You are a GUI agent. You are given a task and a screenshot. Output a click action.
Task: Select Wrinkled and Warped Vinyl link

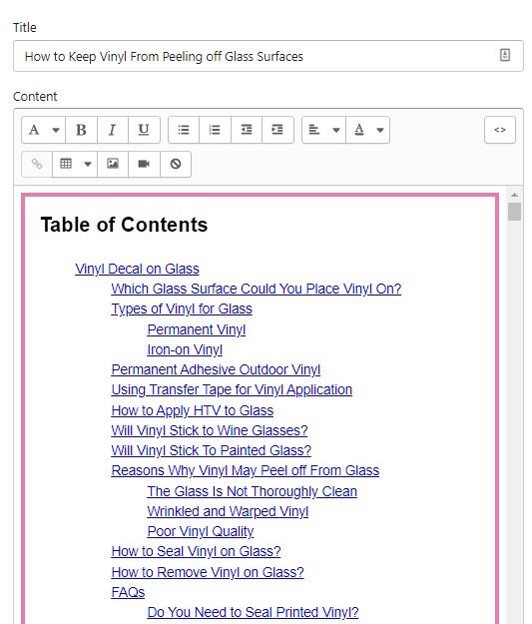click(x=228, y=511)
